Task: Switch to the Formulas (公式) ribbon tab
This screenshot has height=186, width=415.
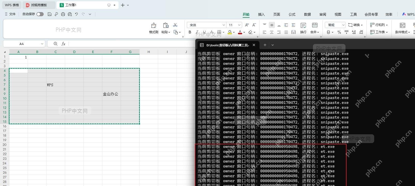Action: point(292,14)
